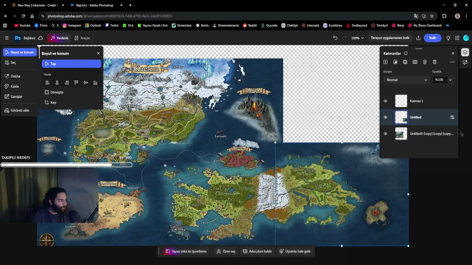Click the blue İndir button
Image resolution: width=472 pixels, height=265 pixels.
click(x=433, y=38)
